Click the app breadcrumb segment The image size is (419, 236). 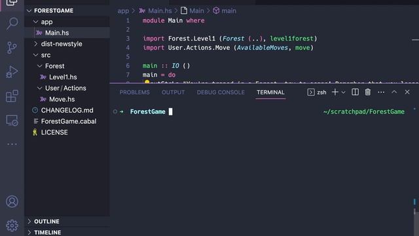123,11
